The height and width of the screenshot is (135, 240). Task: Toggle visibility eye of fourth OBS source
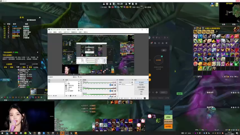tap(79, 87)
